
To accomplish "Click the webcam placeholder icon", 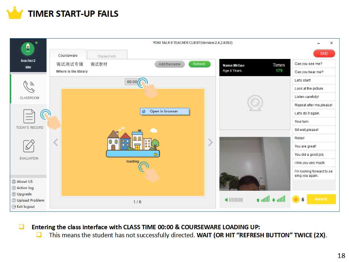I will click(x=255, y=103).
